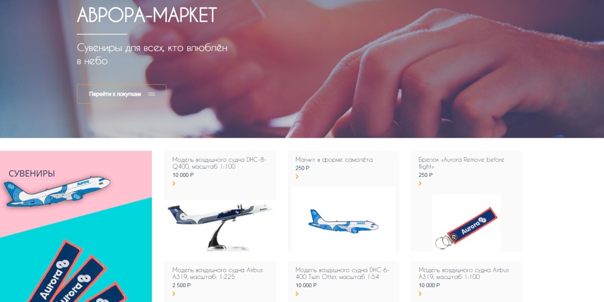The height and width of the screenshot is (302, 604).
Task: Click the Aurora keychain product image
Action: pyautogui.click(x=466, y=222)
